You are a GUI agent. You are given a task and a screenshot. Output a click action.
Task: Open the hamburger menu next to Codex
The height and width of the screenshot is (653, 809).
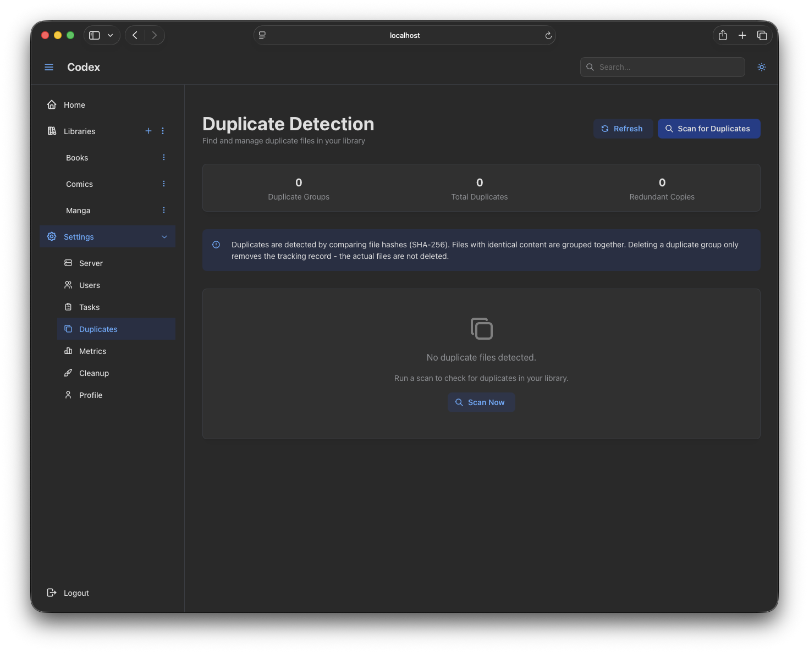49,67
